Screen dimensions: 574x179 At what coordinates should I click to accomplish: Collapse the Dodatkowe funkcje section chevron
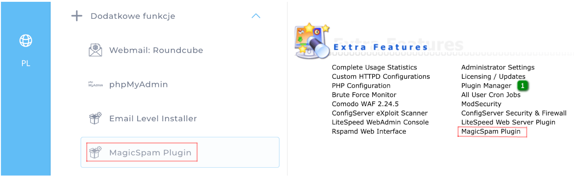click(256, 16)
